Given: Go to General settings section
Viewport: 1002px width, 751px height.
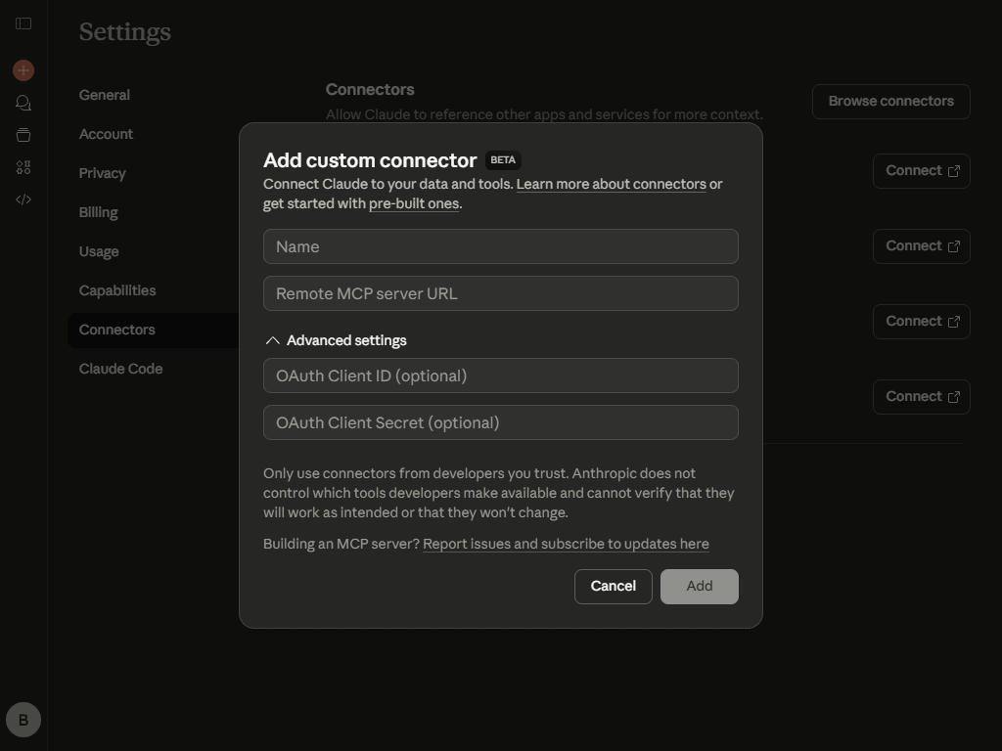Looking at the screenshot, I should (105, 95).
